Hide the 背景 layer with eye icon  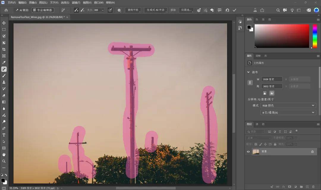coord(248,151)
